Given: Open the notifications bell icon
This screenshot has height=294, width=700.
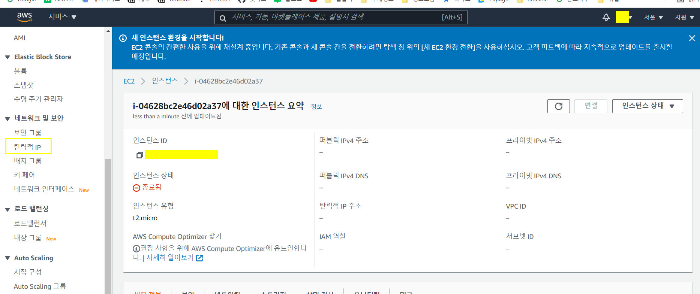Looking at the screenshot, I should click(x=606, y=17).
